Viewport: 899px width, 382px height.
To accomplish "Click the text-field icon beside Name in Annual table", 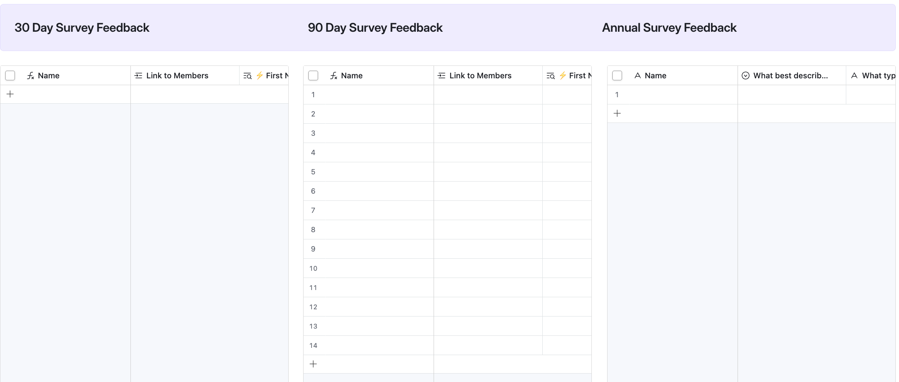I will click(638, 76).
